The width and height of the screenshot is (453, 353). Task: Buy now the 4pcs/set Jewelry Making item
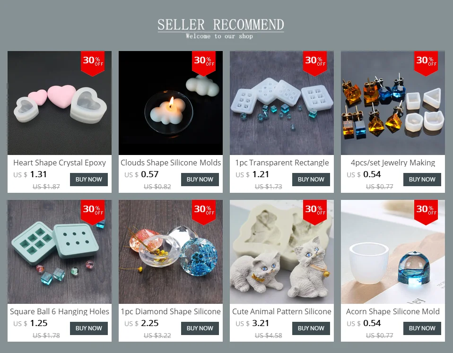click(x=422, y=180)
